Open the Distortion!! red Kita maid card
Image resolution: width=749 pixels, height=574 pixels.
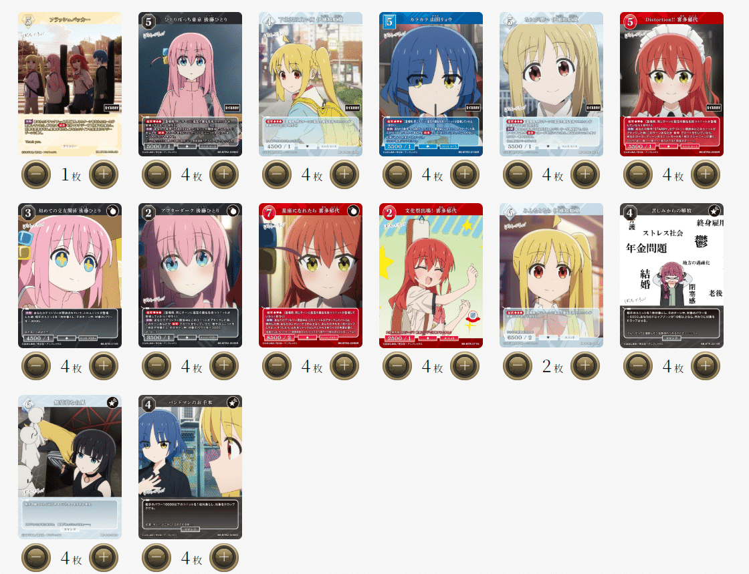click(x=671, y=84)
